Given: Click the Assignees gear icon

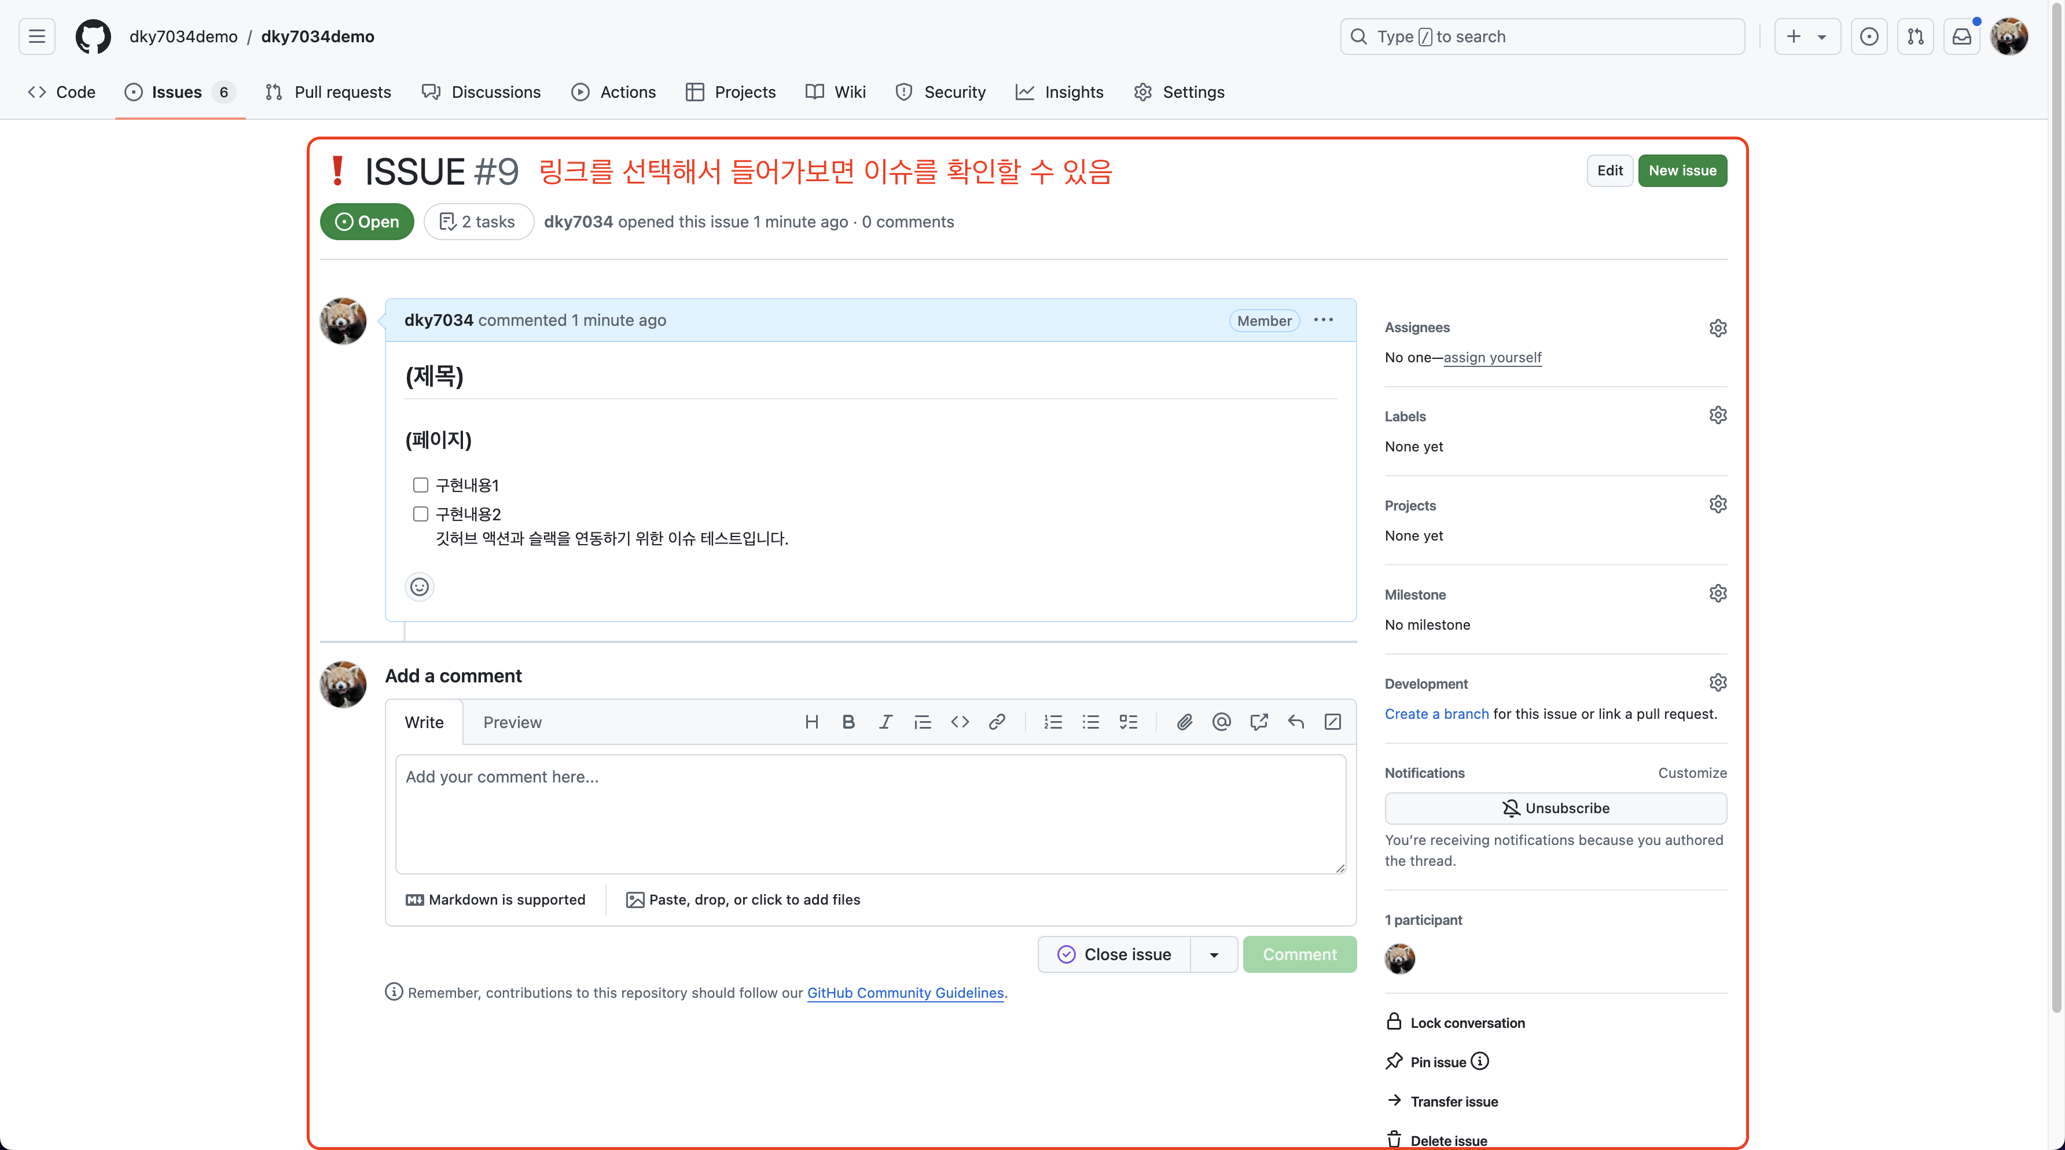Looking at the screenshot, I should 1717,328.
